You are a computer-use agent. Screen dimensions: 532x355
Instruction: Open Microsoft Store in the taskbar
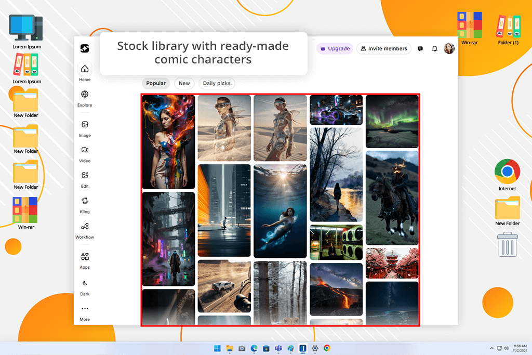coord(267,348)
